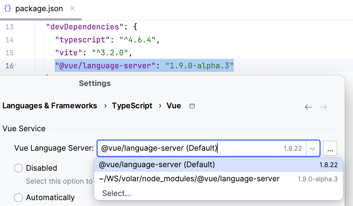Switch to the package.json tab
Screen dimensions: 353x206
39,9
